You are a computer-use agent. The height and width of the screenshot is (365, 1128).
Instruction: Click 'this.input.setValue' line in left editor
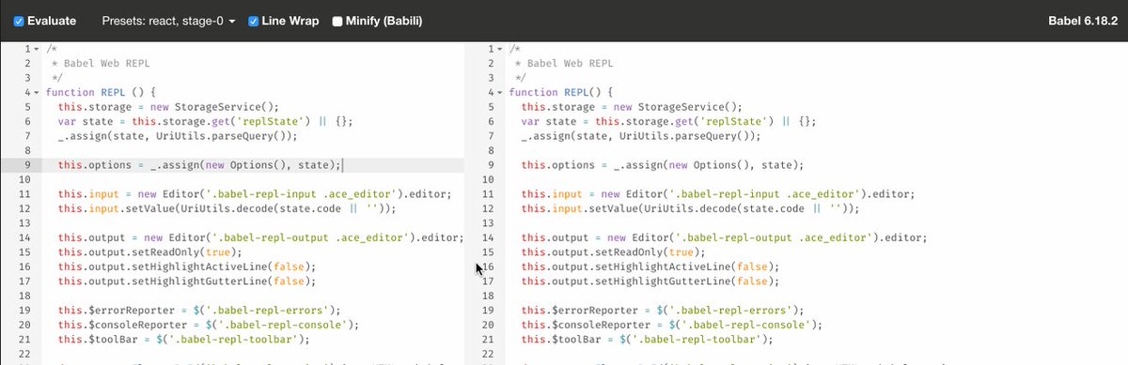pyautogui.click(x=227, y=209)
